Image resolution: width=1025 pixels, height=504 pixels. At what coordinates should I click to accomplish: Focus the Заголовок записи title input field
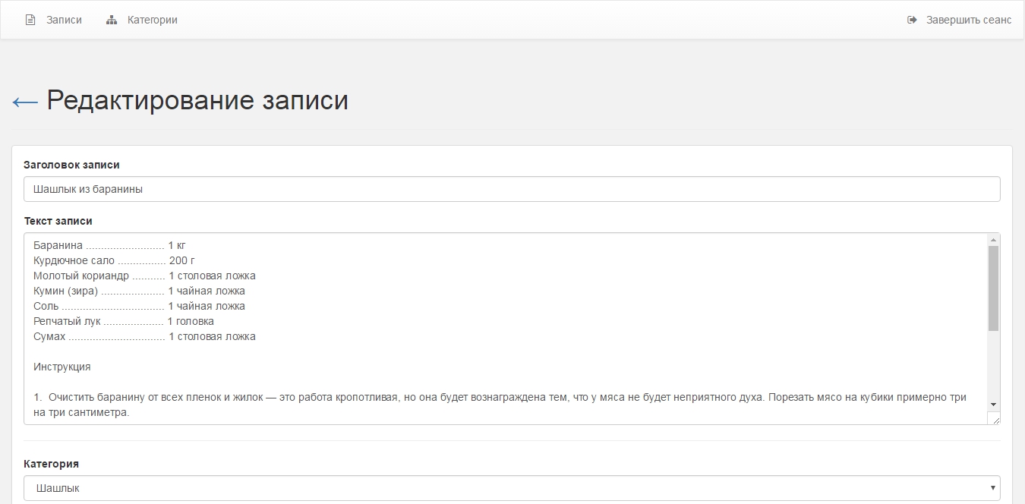tap(511, 189)
